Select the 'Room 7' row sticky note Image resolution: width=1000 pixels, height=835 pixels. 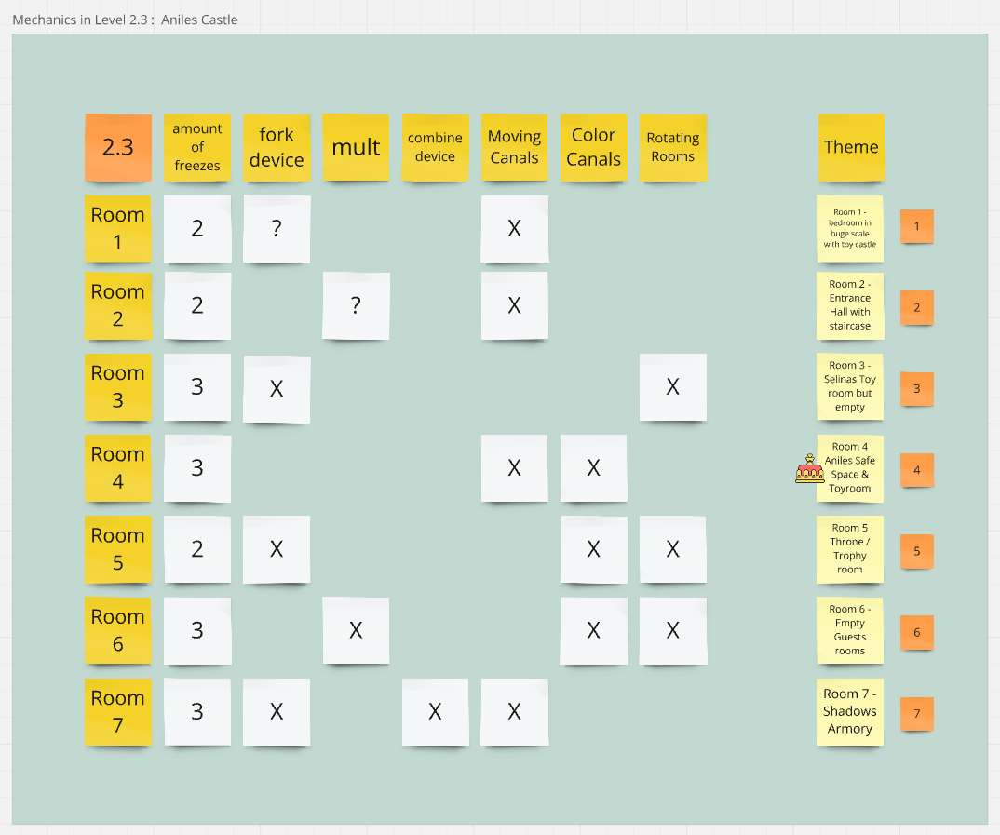click(118, 711)
